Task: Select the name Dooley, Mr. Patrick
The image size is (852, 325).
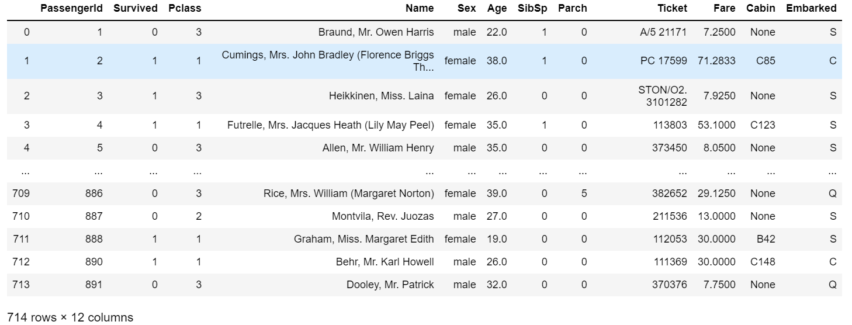Action: (390, 285)
